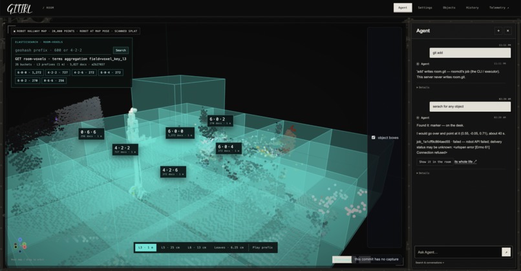
Task: Click the red robot marker in the 3D scene
Action: pyautogui.click(x=292, y=129)
